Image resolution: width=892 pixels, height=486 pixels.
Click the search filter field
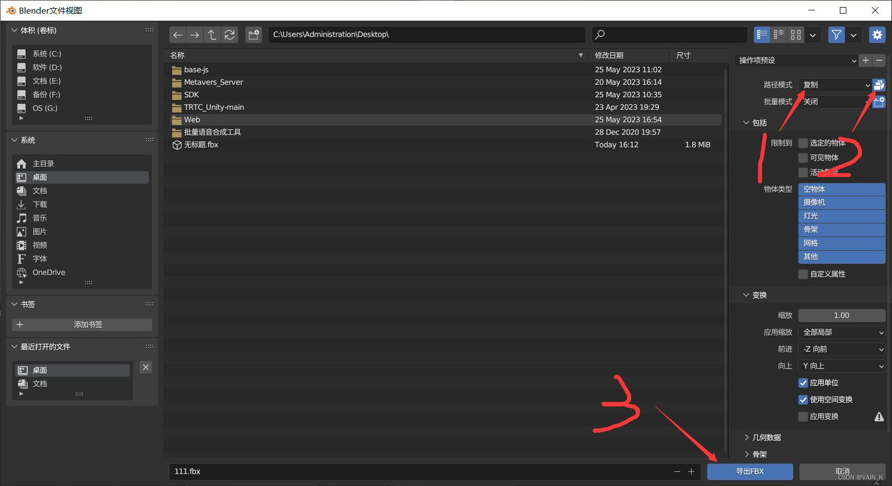pos(670,35)
